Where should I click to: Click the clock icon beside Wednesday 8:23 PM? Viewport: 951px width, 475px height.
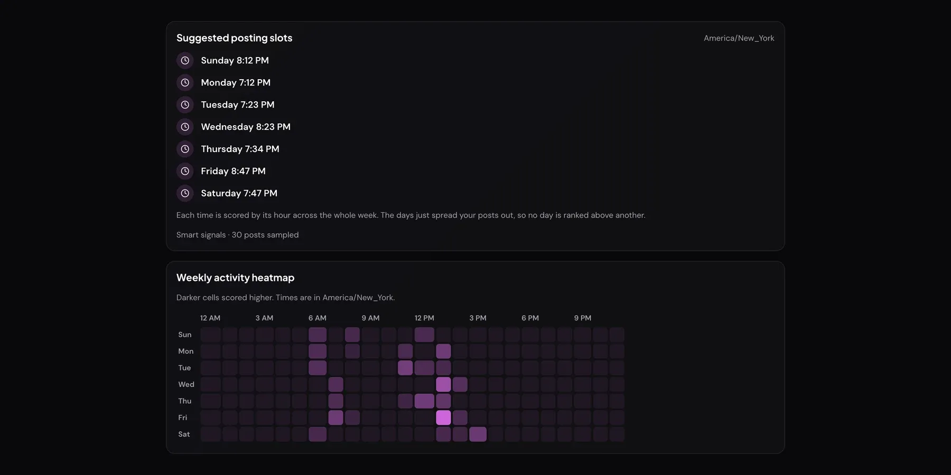[185, 127]
